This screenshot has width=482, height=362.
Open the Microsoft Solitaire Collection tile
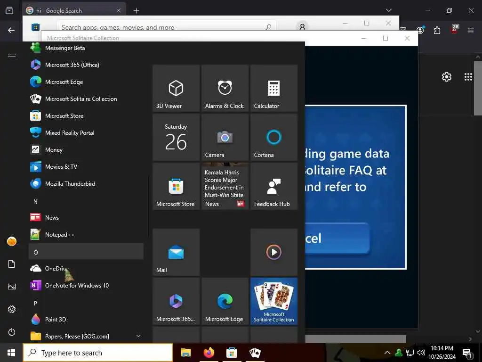[x=274, y=301]
